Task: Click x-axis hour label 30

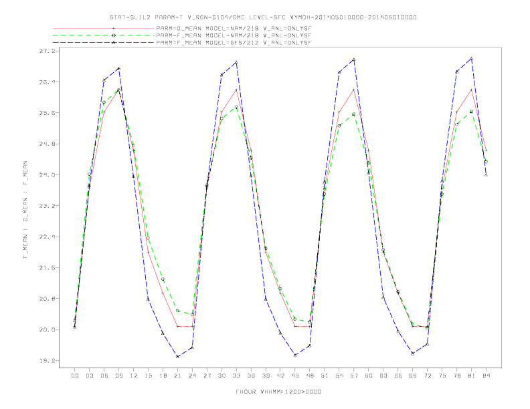Action: (222, 376)
